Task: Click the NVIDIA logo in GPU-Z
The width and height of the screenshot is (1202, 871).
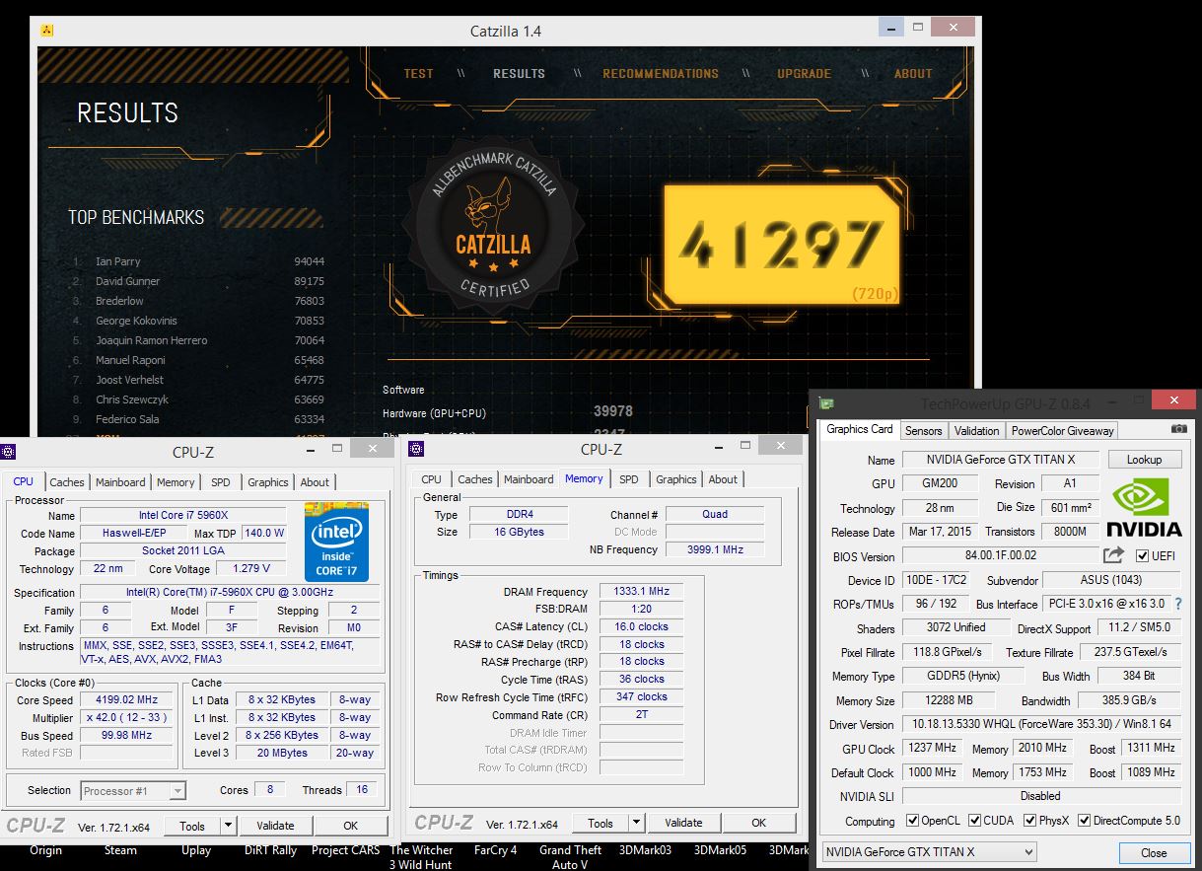Action: 1143,507
